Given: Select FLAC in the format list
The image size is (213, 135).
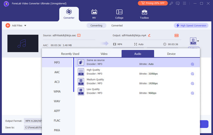Looking at the screenshot, I should pos(57,120).
